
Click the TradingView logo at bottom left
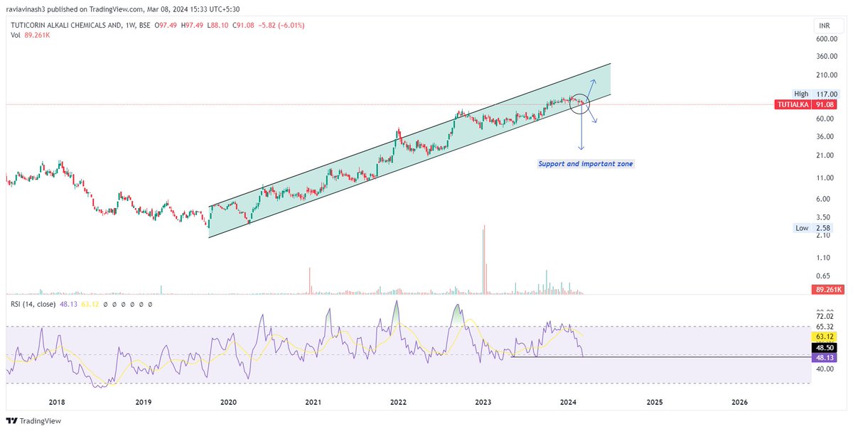33,421
